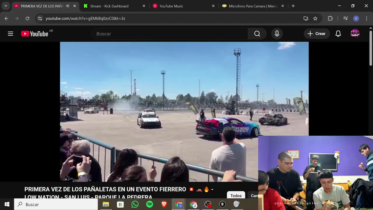Open WhatsApp from taskbar
The width and height of the screenshot is (373, 210).
click(x=135, y=204)
